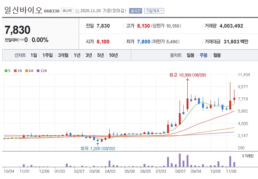Click the stock code 068330
The height and width of the screenshot is (179, 258).
pos(52,11)
